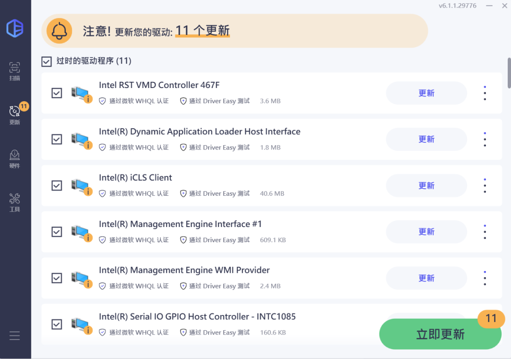Image resolution: width=511 pixels, height=359 pixels.
Task: Click the '160.6 KB' size value
Action: coord(273,333)
